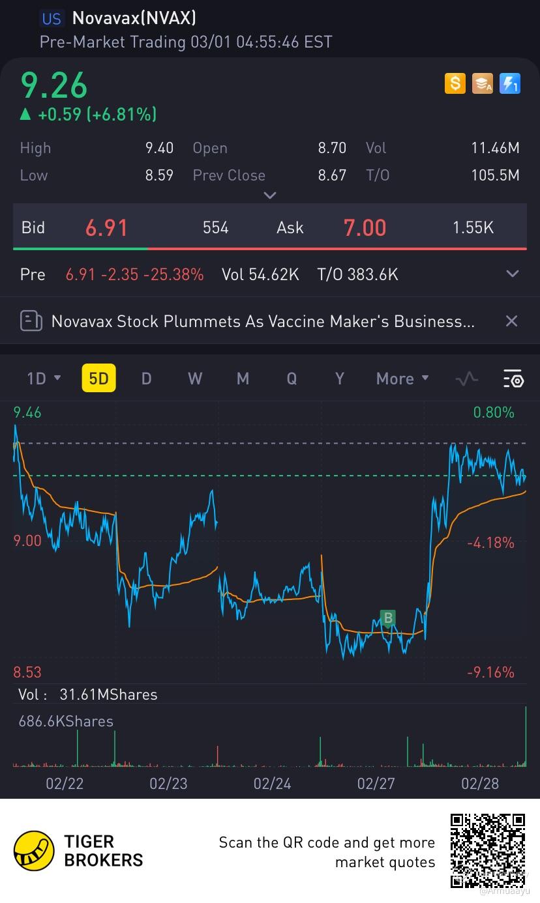The height and width of the screenshot is (903, 540).
Task: Tap the Prev Close value 8.67
Action: (332, 175)
